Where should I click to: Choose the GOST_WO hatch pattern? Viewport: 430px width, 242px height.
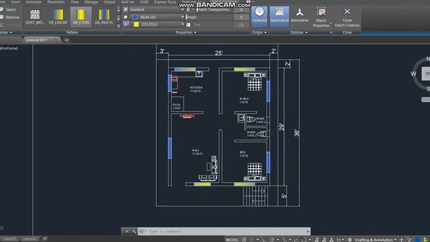35,17
